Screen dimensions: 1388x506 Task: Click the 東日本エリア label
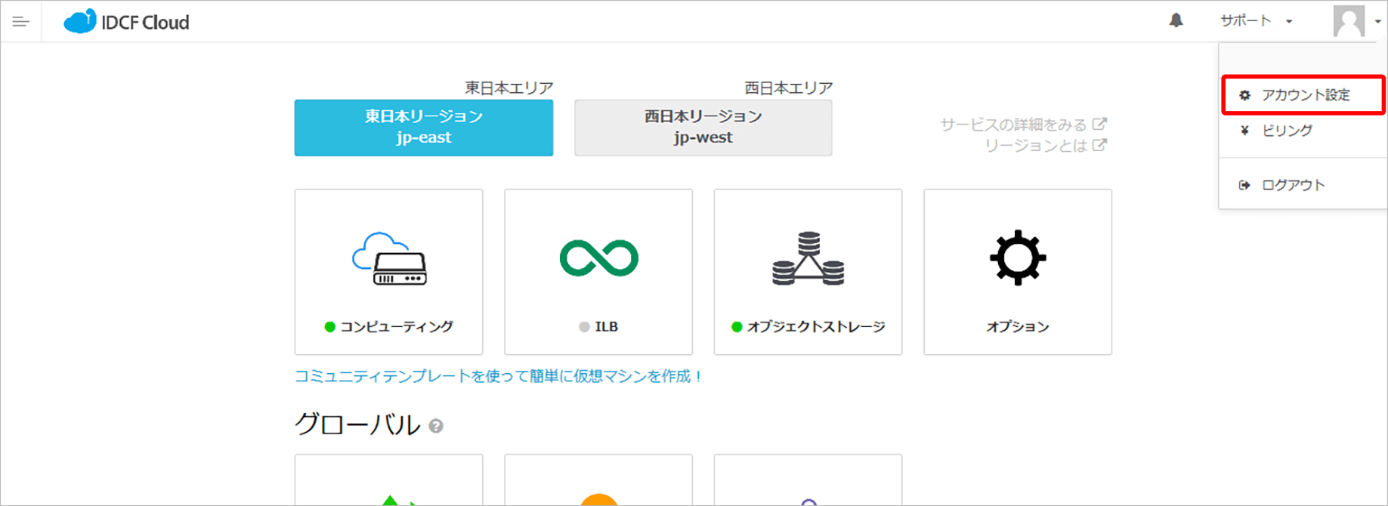click(509, 88)
